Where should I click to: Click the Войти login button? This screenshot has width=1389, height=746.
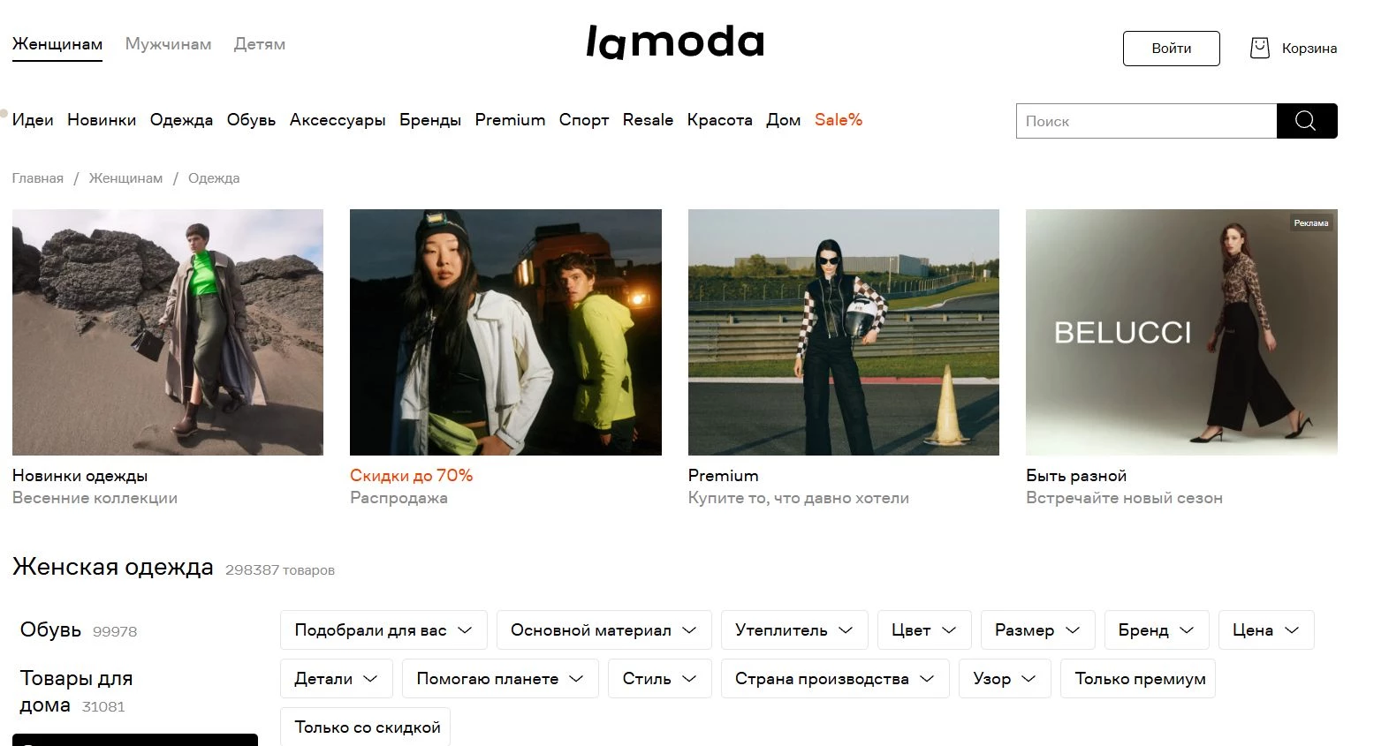click(x=1171, y=49)
